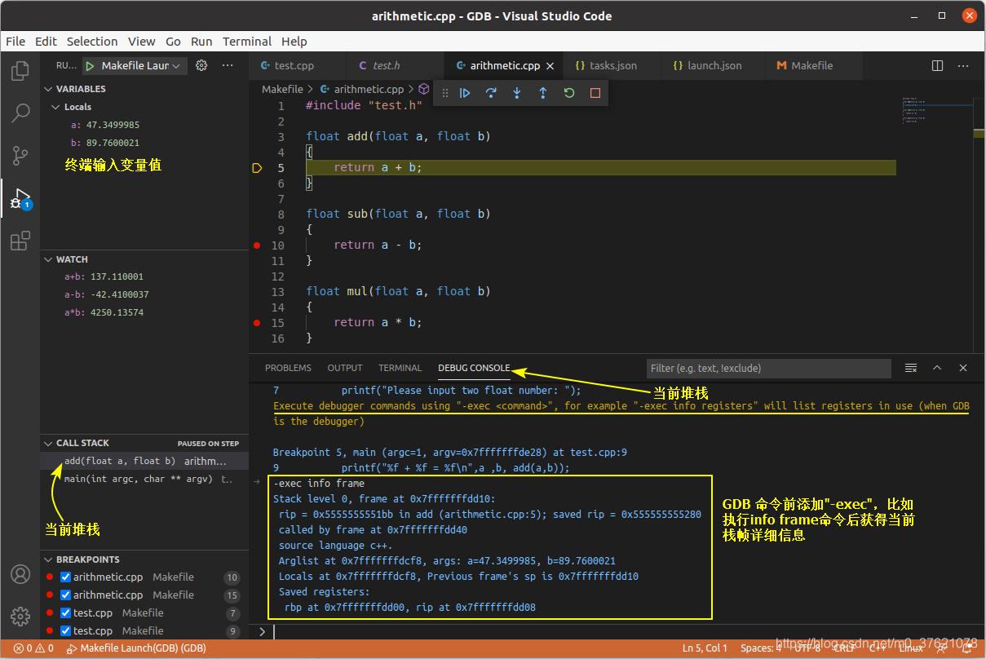This screenshot has height=659, width=986.
Task: Clear the debug console output
Action: click(911, 368)
